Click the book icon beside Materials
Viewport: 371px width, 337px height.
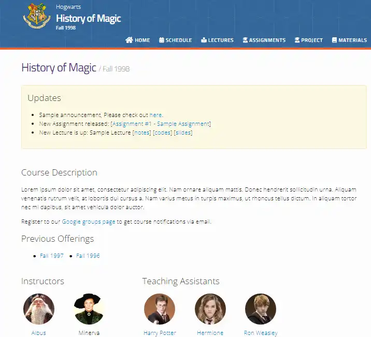point(334,40)
